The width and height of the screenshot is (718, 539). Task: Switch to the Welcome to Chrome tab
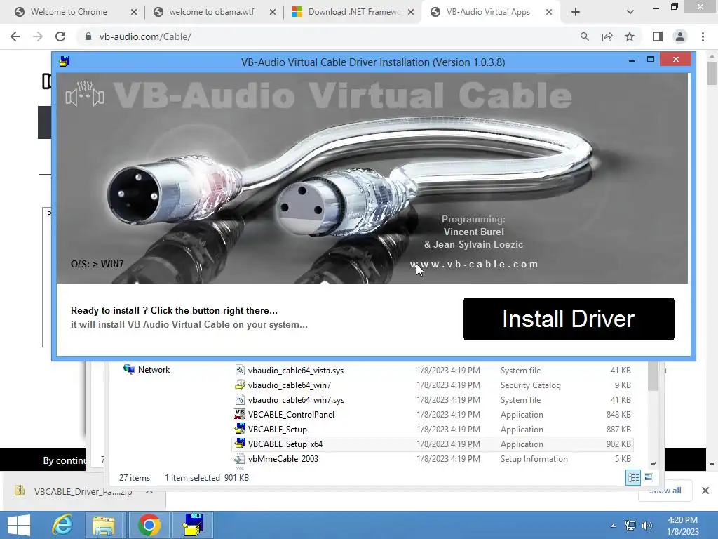pos(69,12)
